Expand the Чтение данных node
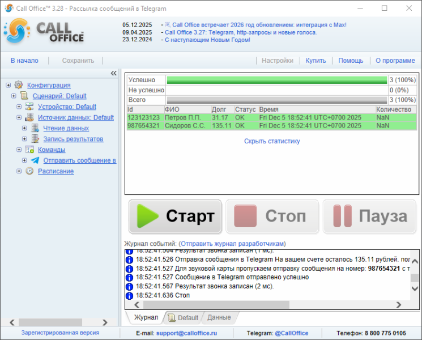The width and height of the screenshot is (422, 340). click(x=24, y=128)
